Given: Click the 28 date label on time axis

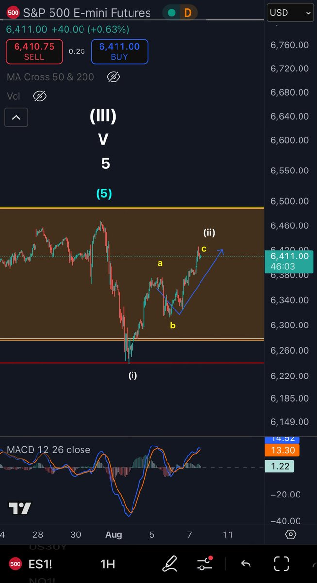Looking at the screenshot, I should click(38, 535).
